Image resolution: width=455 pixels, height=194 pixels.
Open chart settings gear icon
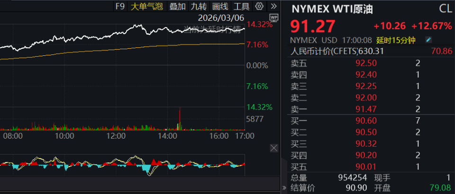(x=259, y=6)
